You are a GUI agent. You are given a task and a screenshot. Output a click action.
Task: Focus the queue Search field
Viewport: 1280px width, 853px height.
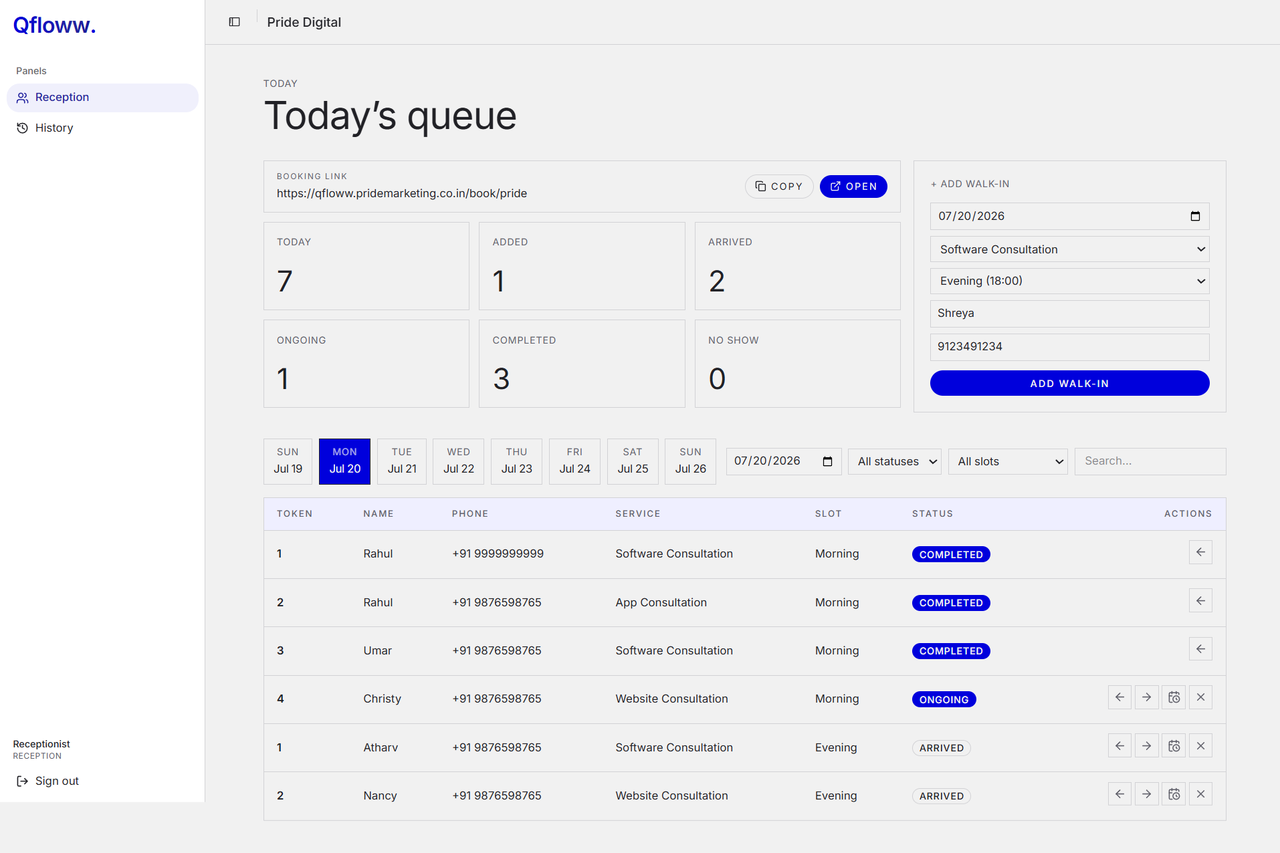click(x=1150, y=461)
